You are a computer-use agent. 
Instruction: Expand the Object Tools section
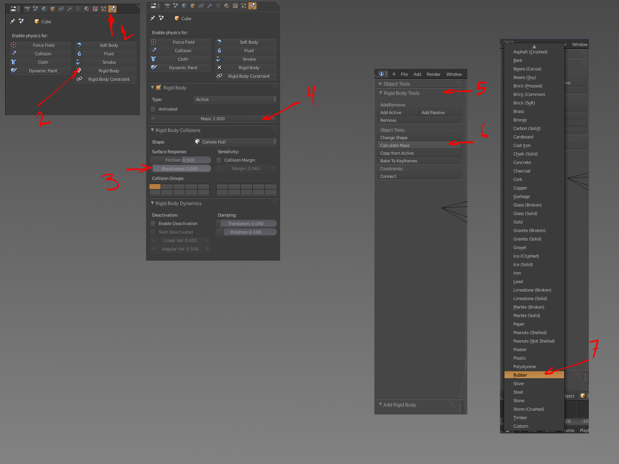coord(380,84)
